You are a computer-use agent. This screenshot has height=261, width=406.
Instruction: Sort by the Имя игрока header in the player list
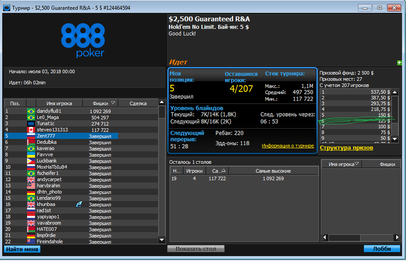(59, 103)
